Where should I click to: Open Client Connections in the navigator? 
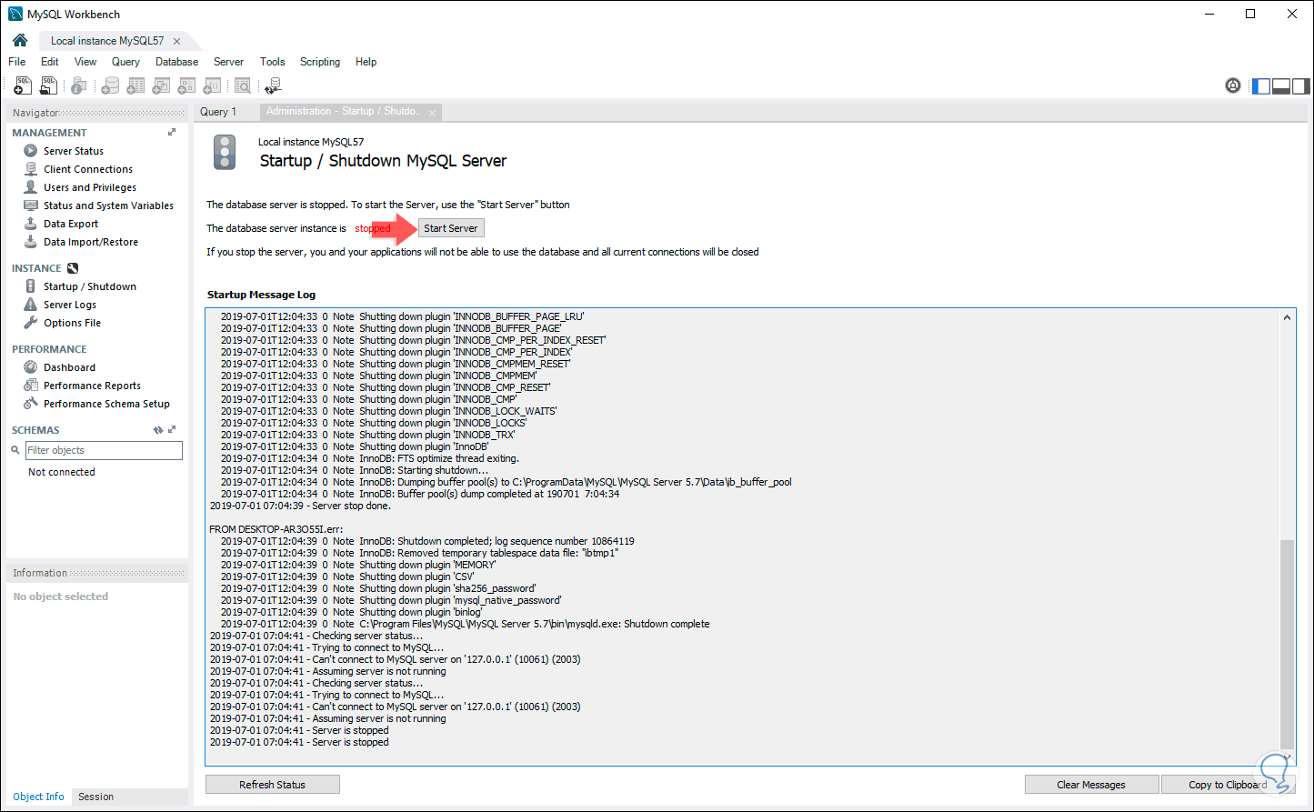88,169
